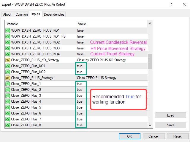
Task: Select the Close_ZERO_Plus_8 variable name
Action: point(26,125)
